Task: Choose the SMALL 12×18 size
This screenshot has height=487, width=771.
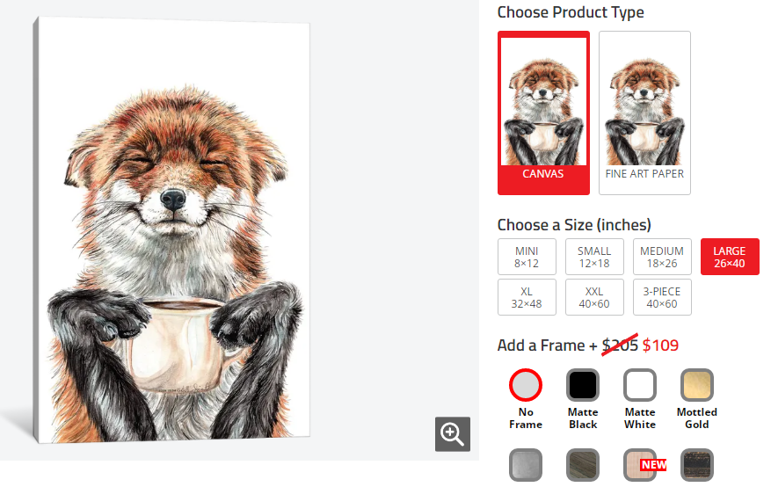Action: pos(594,257)
